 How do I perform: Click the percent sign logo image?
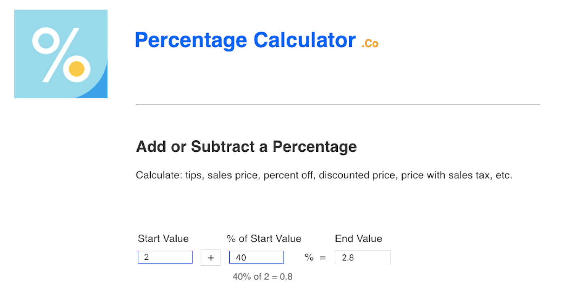(61, 54)
